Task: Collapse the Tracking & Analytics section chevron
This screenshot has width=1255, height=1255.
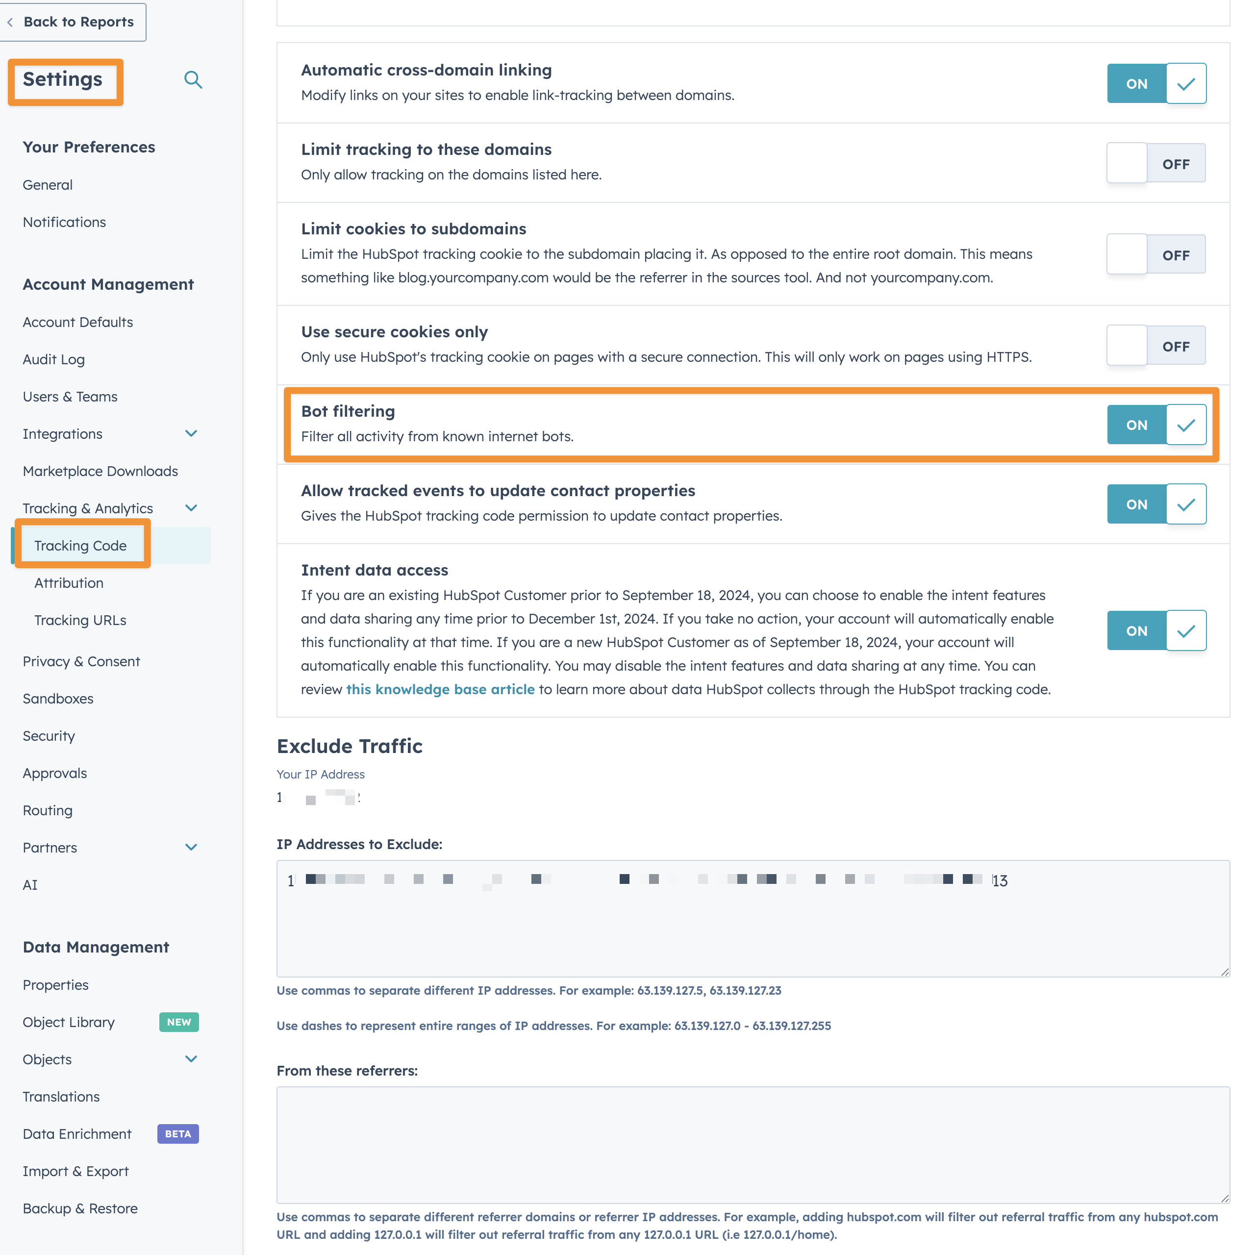Action: [191, 508]
